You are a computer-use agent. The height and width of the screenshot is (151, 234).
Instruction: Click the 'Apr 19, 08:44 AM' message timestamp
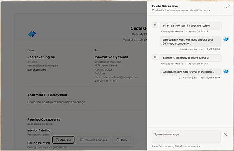point(198,32)
